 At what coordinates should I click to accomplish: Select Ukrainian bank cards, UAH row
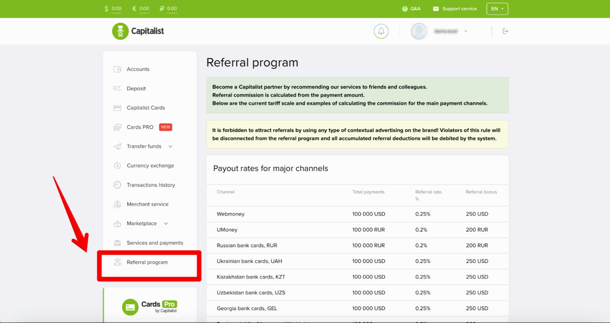tap(357, 261)
